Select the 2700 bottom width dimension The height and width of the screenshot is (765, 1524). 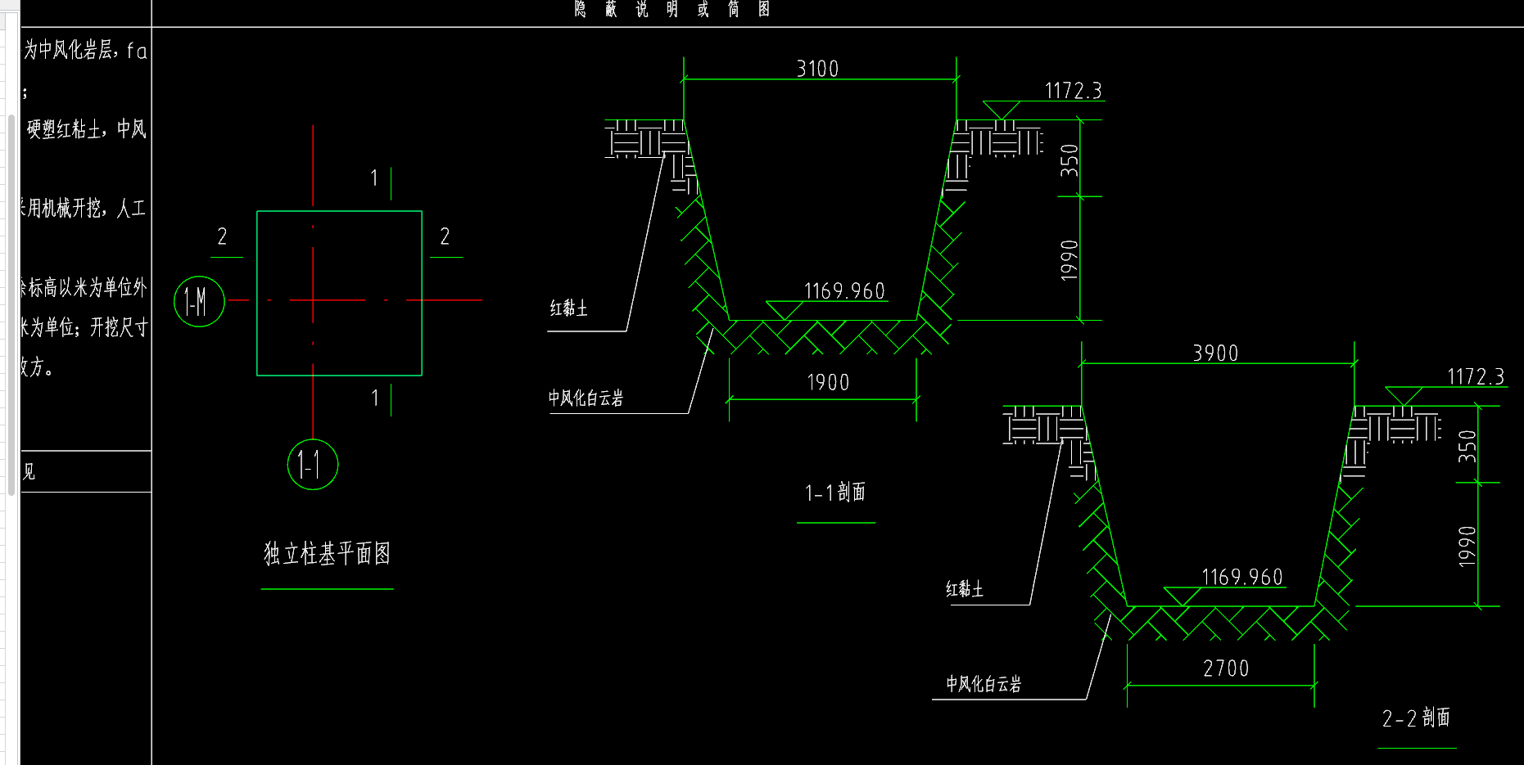tap(1226, 668)
